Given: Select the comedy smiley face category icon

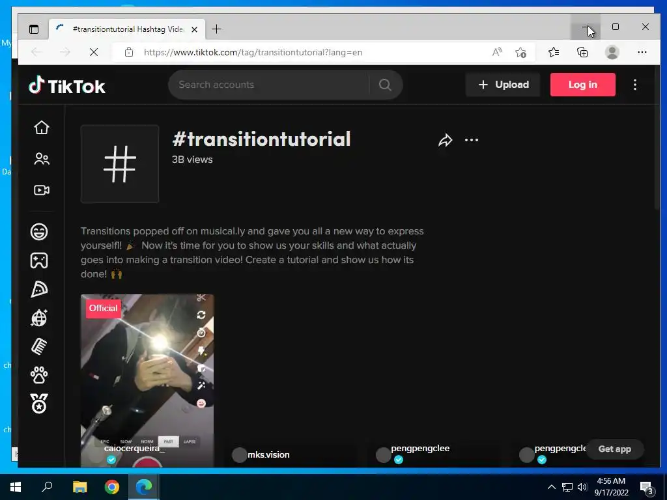Looking at the screenshot, I should pyautogui.click(x=39, y=232).
